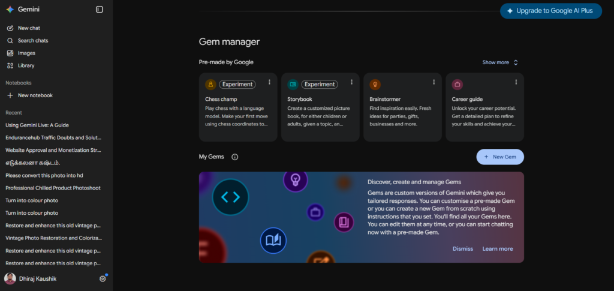Viewport: 614px width, 291px height.
Task: Click 'Discover, create and manage Gems' text
Action: click(414, 182)
